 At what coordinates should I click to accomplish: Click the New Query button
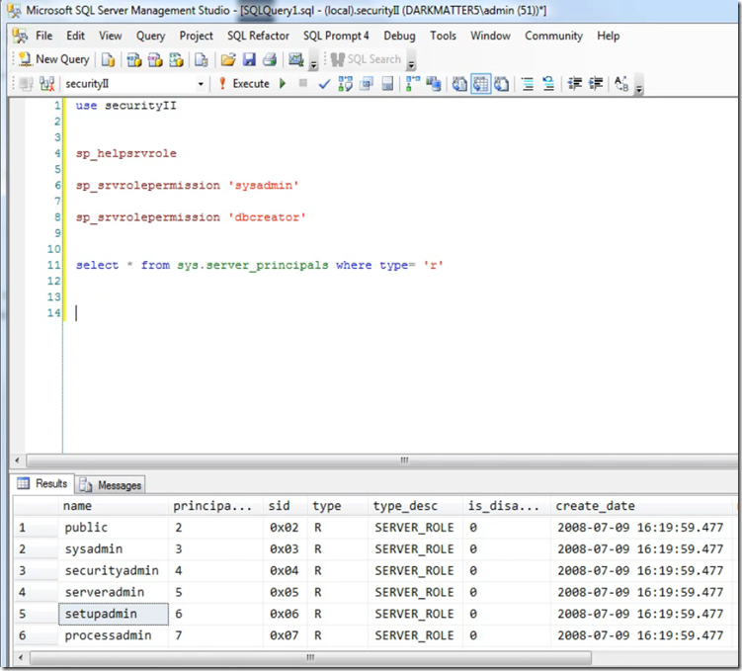tap(54, 59)
